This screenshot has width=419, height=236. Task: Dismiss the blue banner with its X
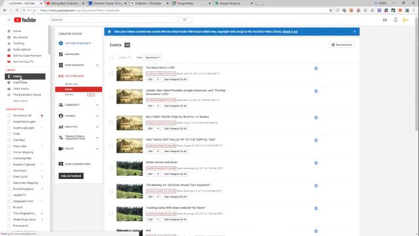click(355, 31)
